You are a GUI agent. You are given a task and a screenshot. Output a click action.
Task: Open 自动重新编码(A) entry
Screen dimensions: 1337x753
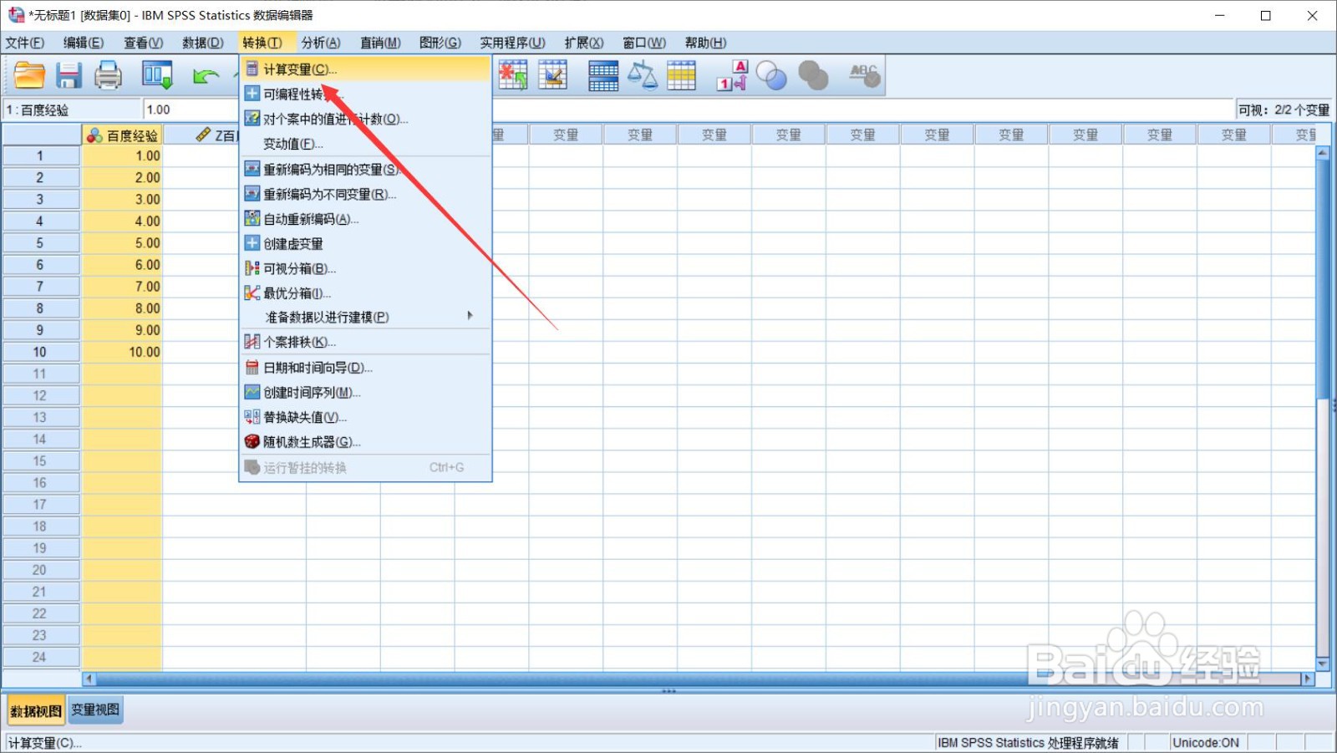[x=365, y=219]
